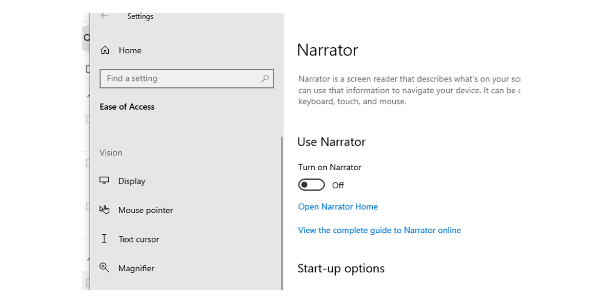Go to the Home settings page
The image size is (604, 302).
(130, 50)
